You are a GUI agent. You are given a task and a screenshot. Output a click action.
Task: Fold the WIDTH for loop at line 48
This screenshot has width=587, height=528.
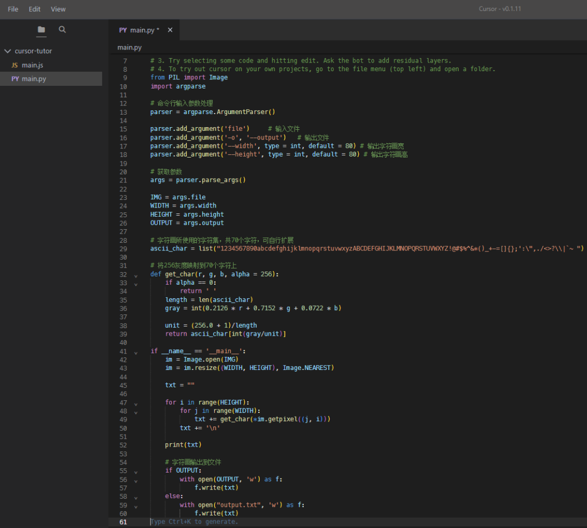click(136, 412)
